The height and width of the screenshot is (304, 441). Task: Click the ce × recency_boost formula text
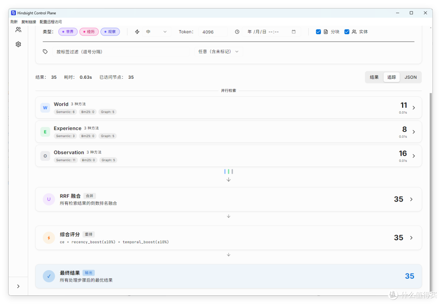(114, 242)
